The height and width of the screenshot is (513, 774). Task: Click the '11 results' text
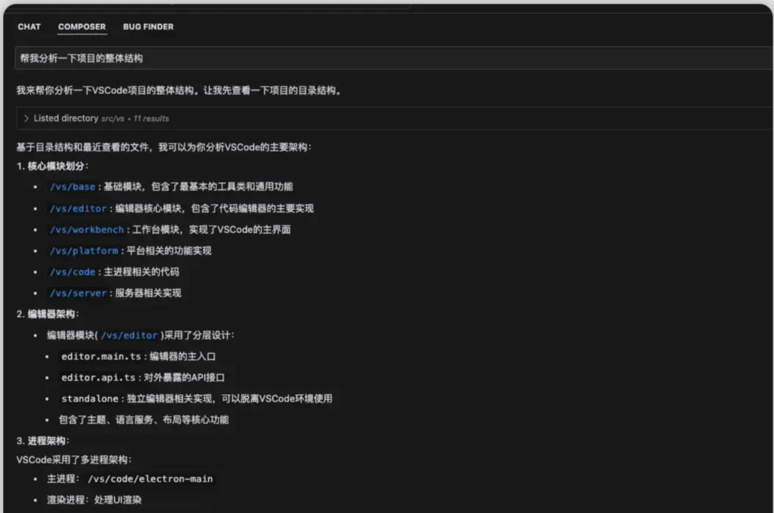pos(151,118)
